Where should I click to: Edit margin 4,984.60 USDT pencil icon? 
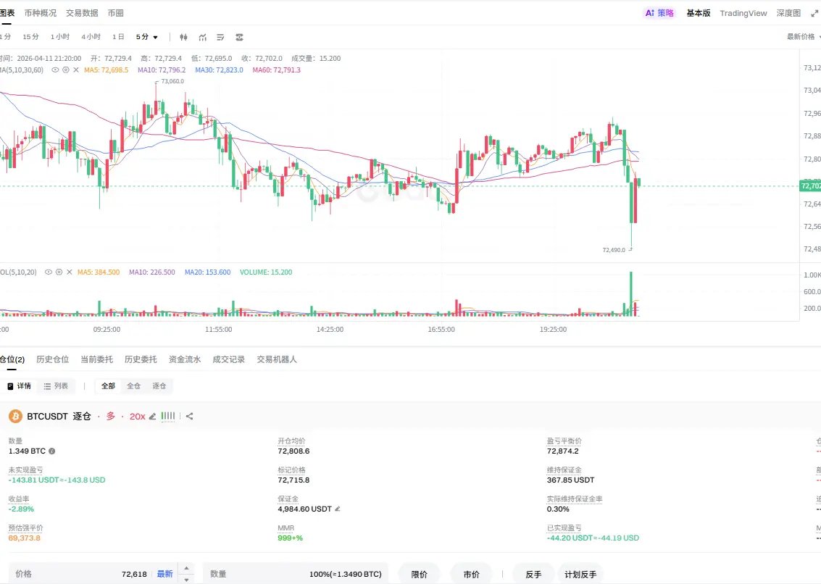click(x=338, y=509)
